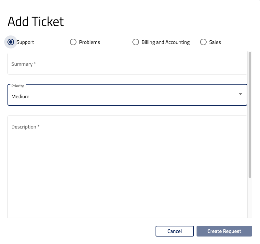Click the "Summary *" placeholder text
The image size is (260, 244).
pyautogui.click(x=23, y=64)
